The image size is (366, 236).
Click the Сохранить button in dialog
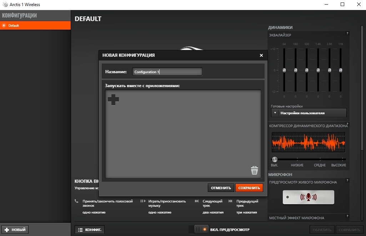tap(249, 188)
